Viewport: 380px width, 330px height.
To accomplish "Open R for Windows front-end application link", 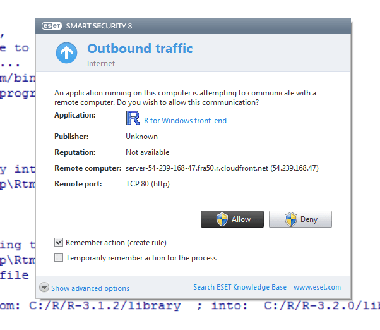I will tap(185, 121).
